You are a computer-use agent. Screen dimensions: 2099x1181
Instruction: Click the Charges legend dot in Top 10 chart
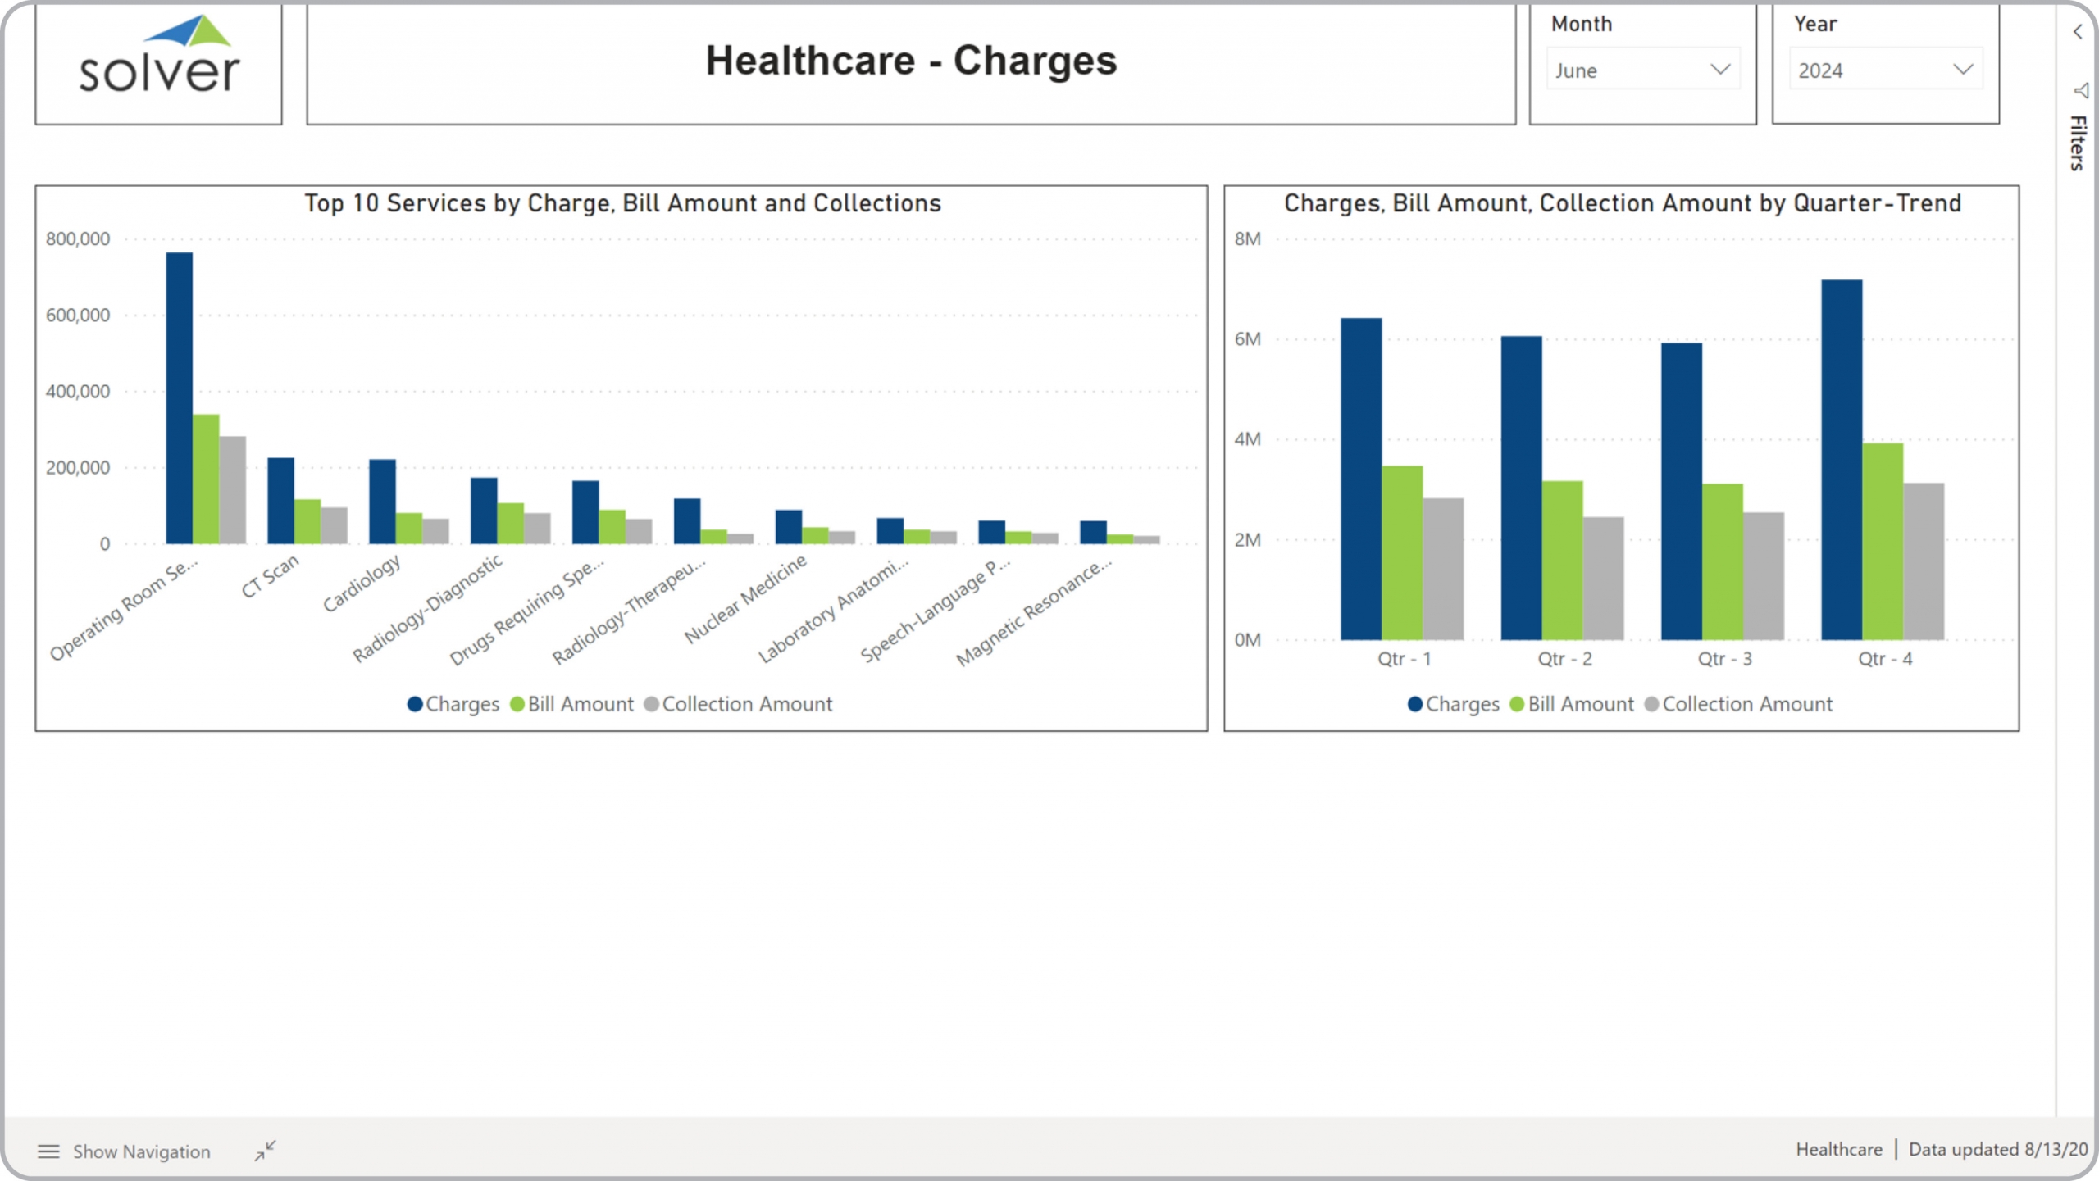point(415,704)
